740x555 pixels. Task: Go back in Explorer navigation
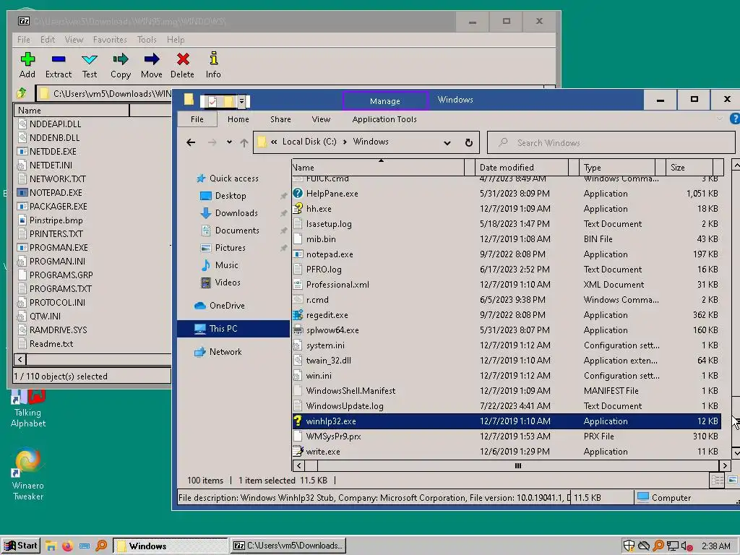click(191, 142)
